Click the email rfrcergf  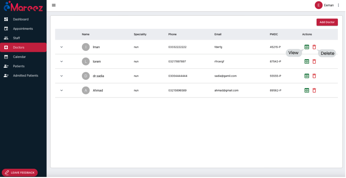[219, 61]
